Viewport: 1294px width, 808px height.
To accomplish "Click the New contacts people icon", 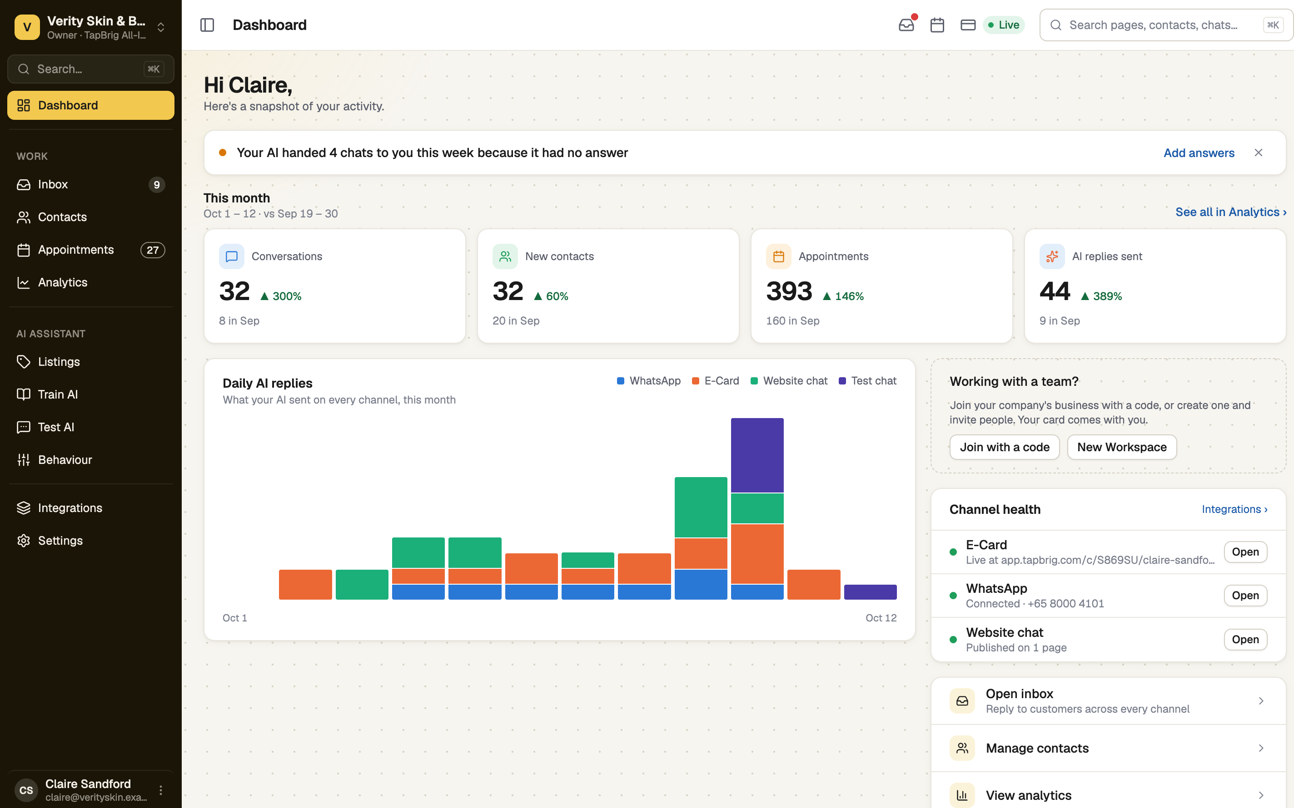I will tap(505, 256).
